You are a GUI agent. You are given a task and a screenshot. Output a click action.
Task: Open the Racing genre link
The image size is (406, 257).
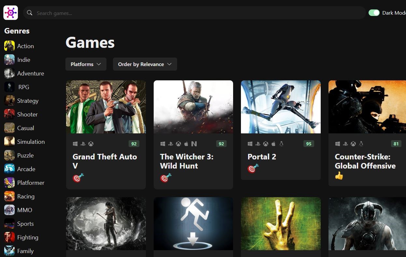point(26,196)
